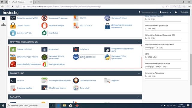The image size is (192, 108).
Task: Open browser tab list chevron
Action: click(x=39, y=2)
